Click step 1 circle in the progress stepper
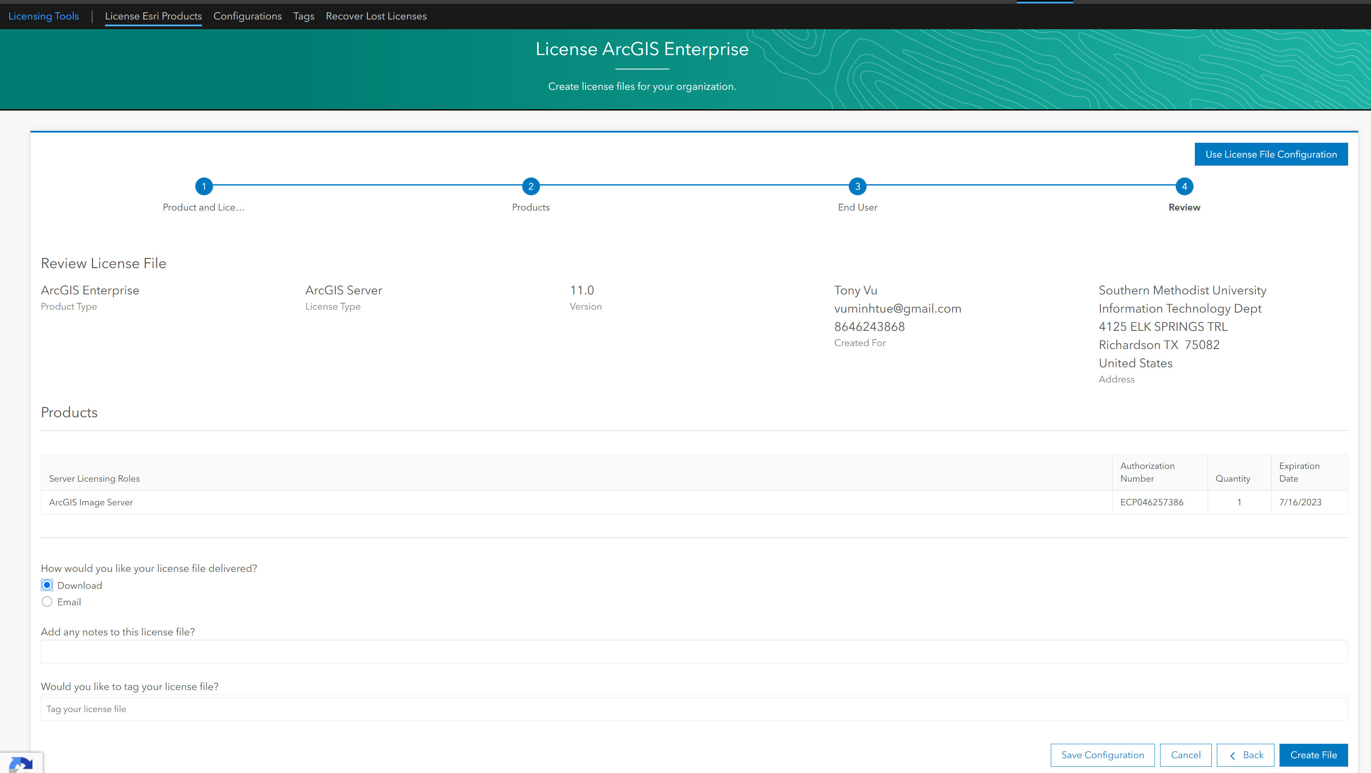 coord(204,186)
